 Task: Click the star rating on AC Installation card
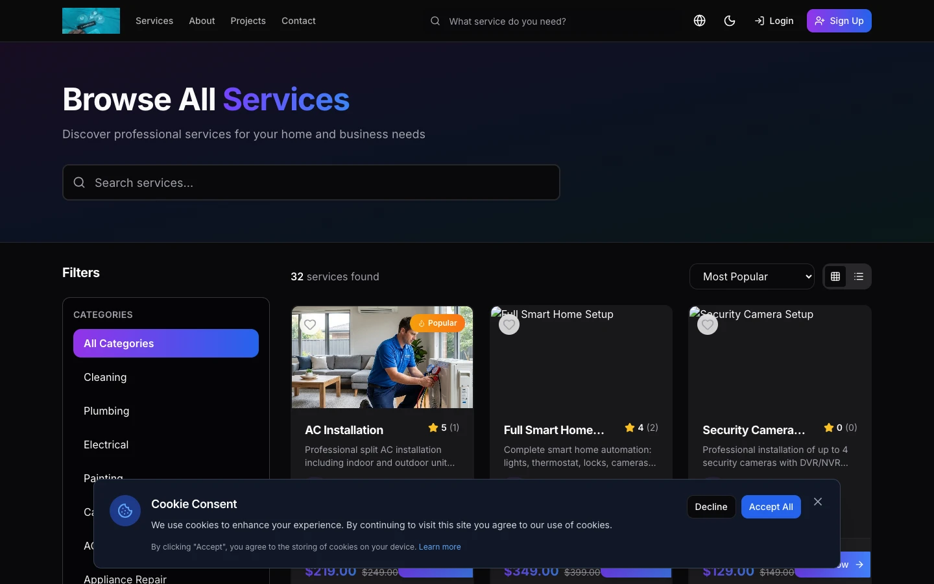click(444, 428)
